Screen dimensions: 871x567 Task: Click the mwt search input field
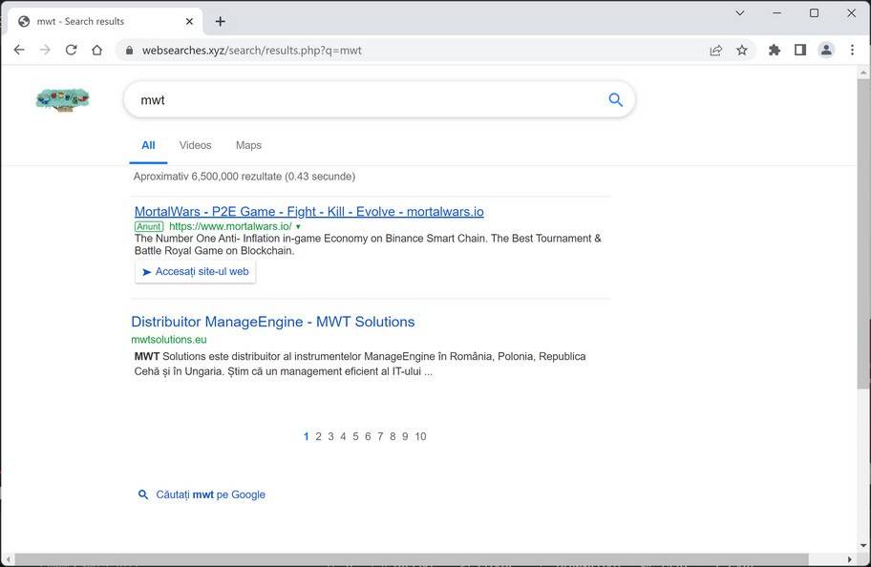363,99
